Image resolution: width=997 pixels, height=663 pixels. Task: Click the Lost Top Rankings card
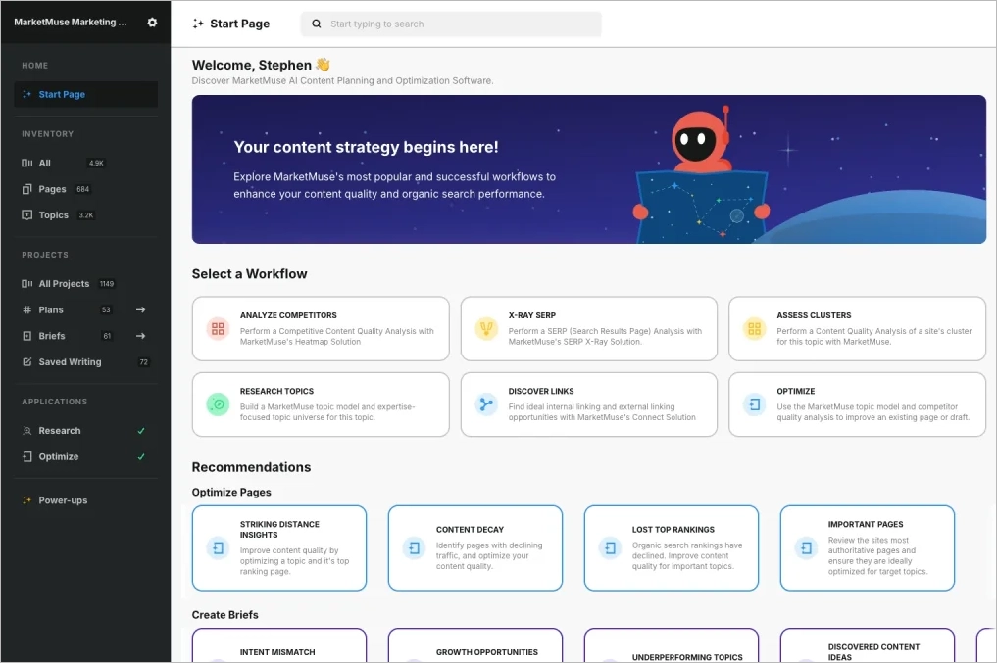[x=671, y=548]
